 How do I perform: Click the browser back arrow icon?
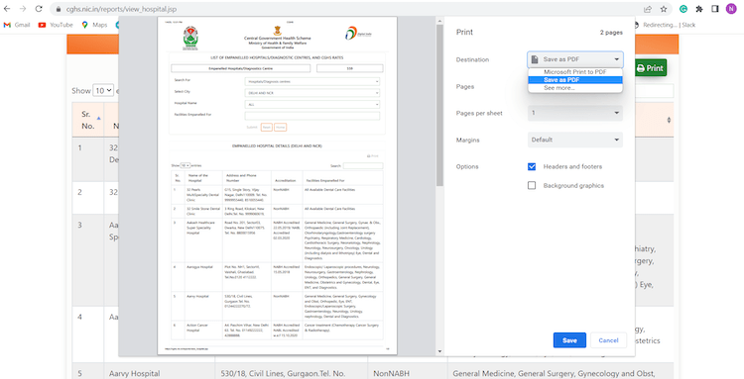(x=7, y=9)
